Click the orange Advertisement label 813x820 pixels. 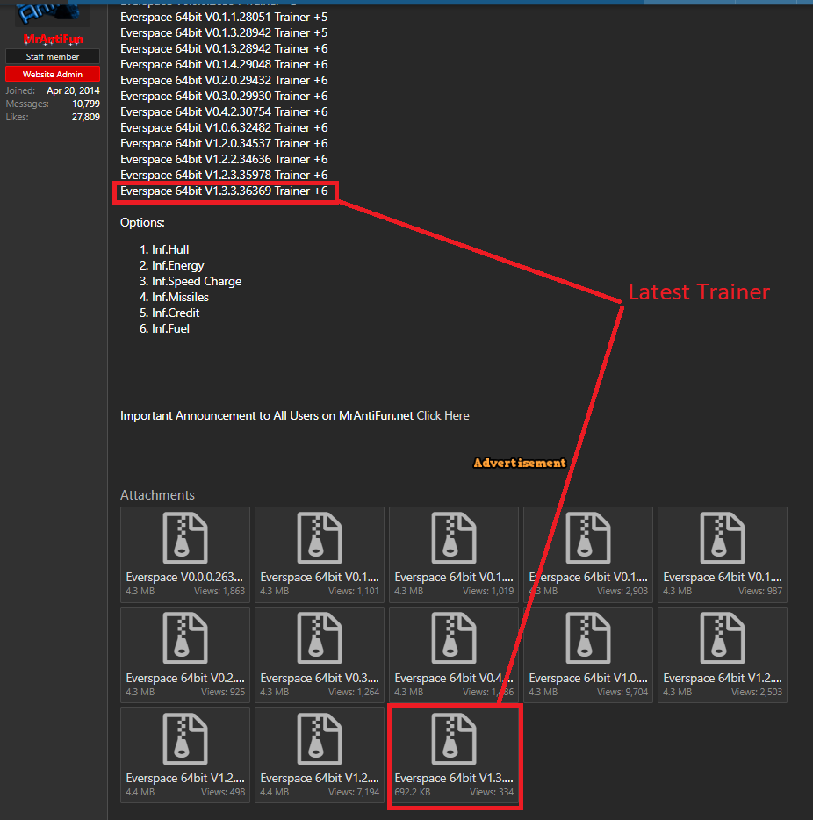coord(520,463)
